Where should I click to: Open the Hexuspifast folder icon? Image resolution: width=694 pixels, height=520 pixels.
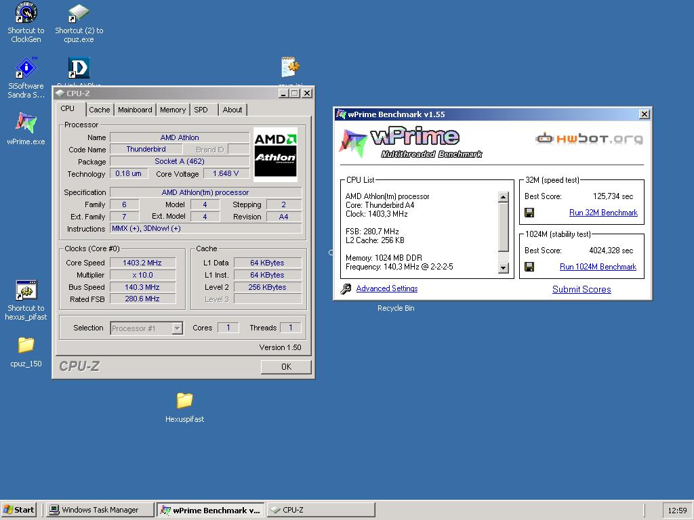(184, 407)
